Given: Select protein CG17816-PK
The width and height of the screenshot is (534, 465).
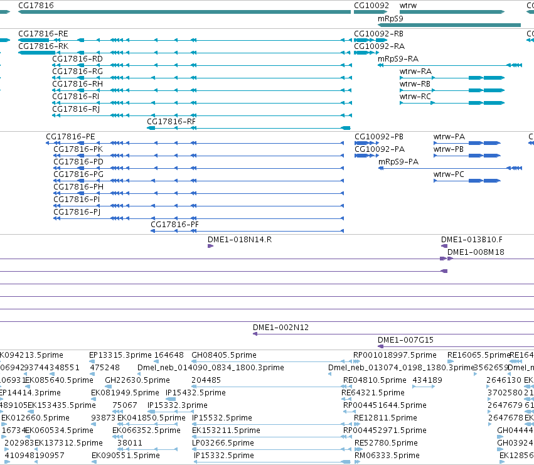Looking at the screenshot, I should coord(78,149).
